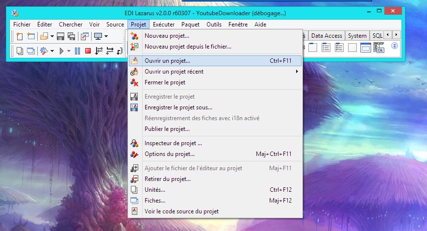Click the Run play triangle icon
The height and width of the screenshot is (231, 427).
click(x=62, y=51)
